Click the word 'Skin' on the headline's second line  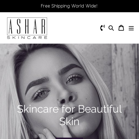[69, 121]
